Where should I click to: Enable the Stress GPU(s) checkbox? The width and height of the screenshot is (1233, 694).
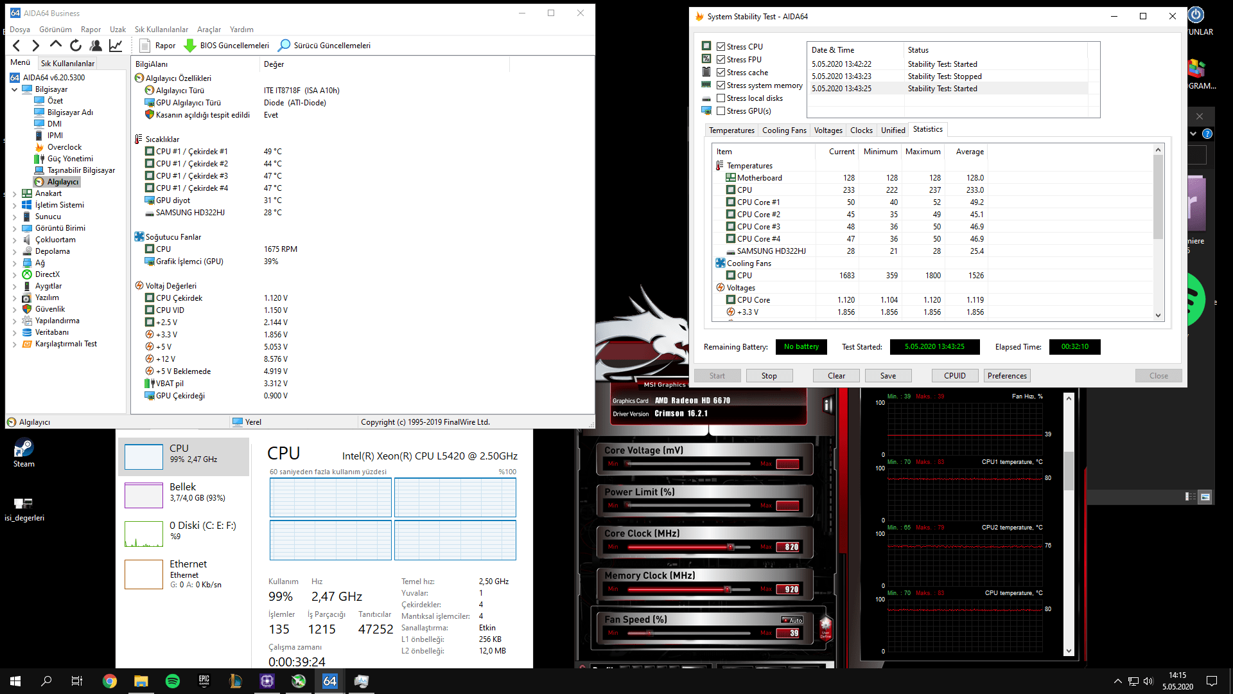coord(721,111)
